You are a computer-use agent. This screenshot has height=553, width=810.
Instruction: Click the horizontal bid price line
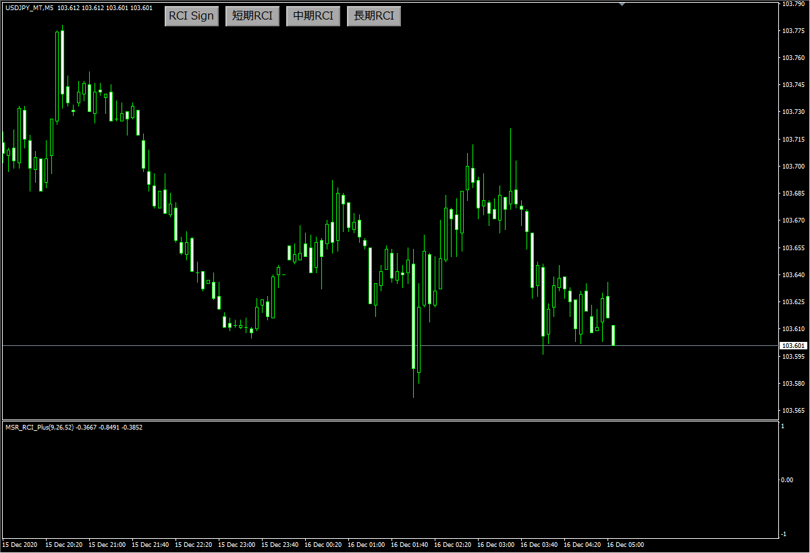point(390,345)
